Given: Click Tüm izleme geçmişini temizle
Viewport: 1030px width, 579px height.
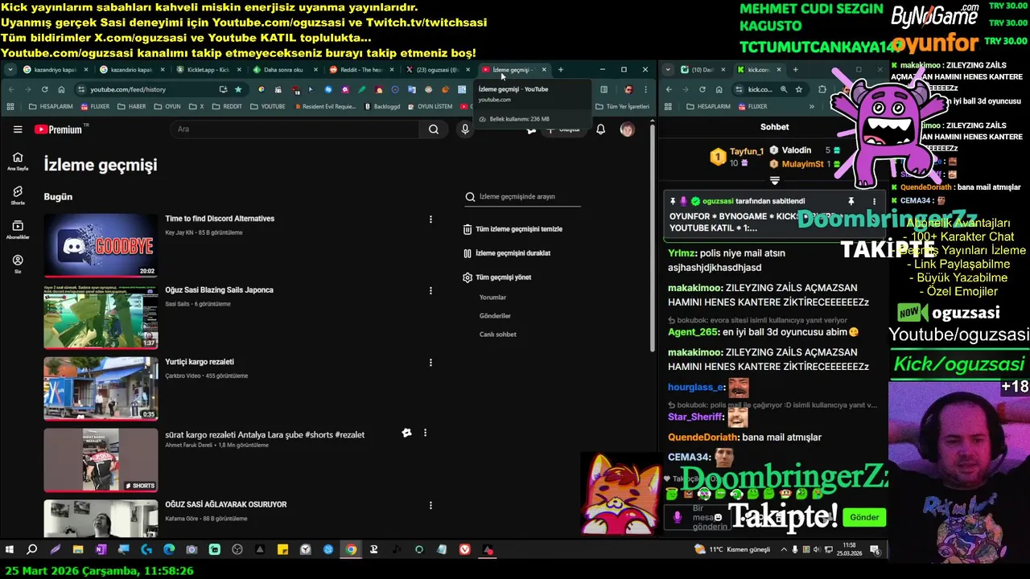Looking at the screenshot, I should pyautogui.click(x=513, y=229).
